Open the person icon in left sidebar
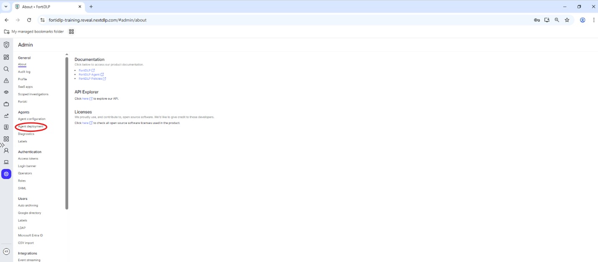 6,151
